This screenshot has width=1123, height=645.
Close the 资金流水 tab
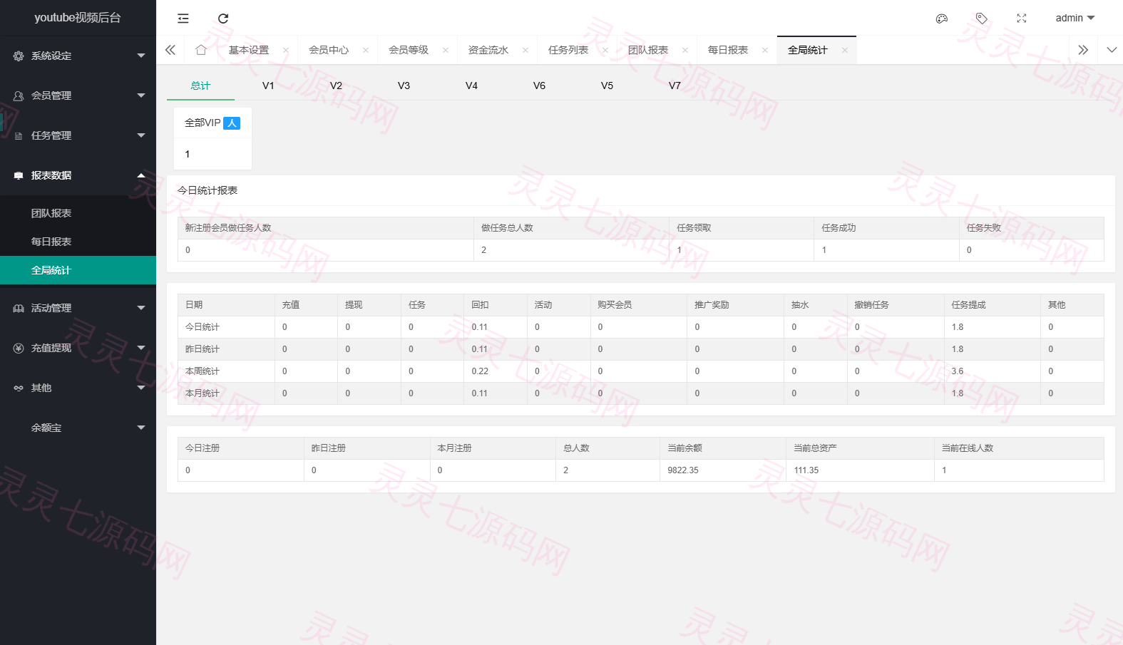click(x=525, y=50)
